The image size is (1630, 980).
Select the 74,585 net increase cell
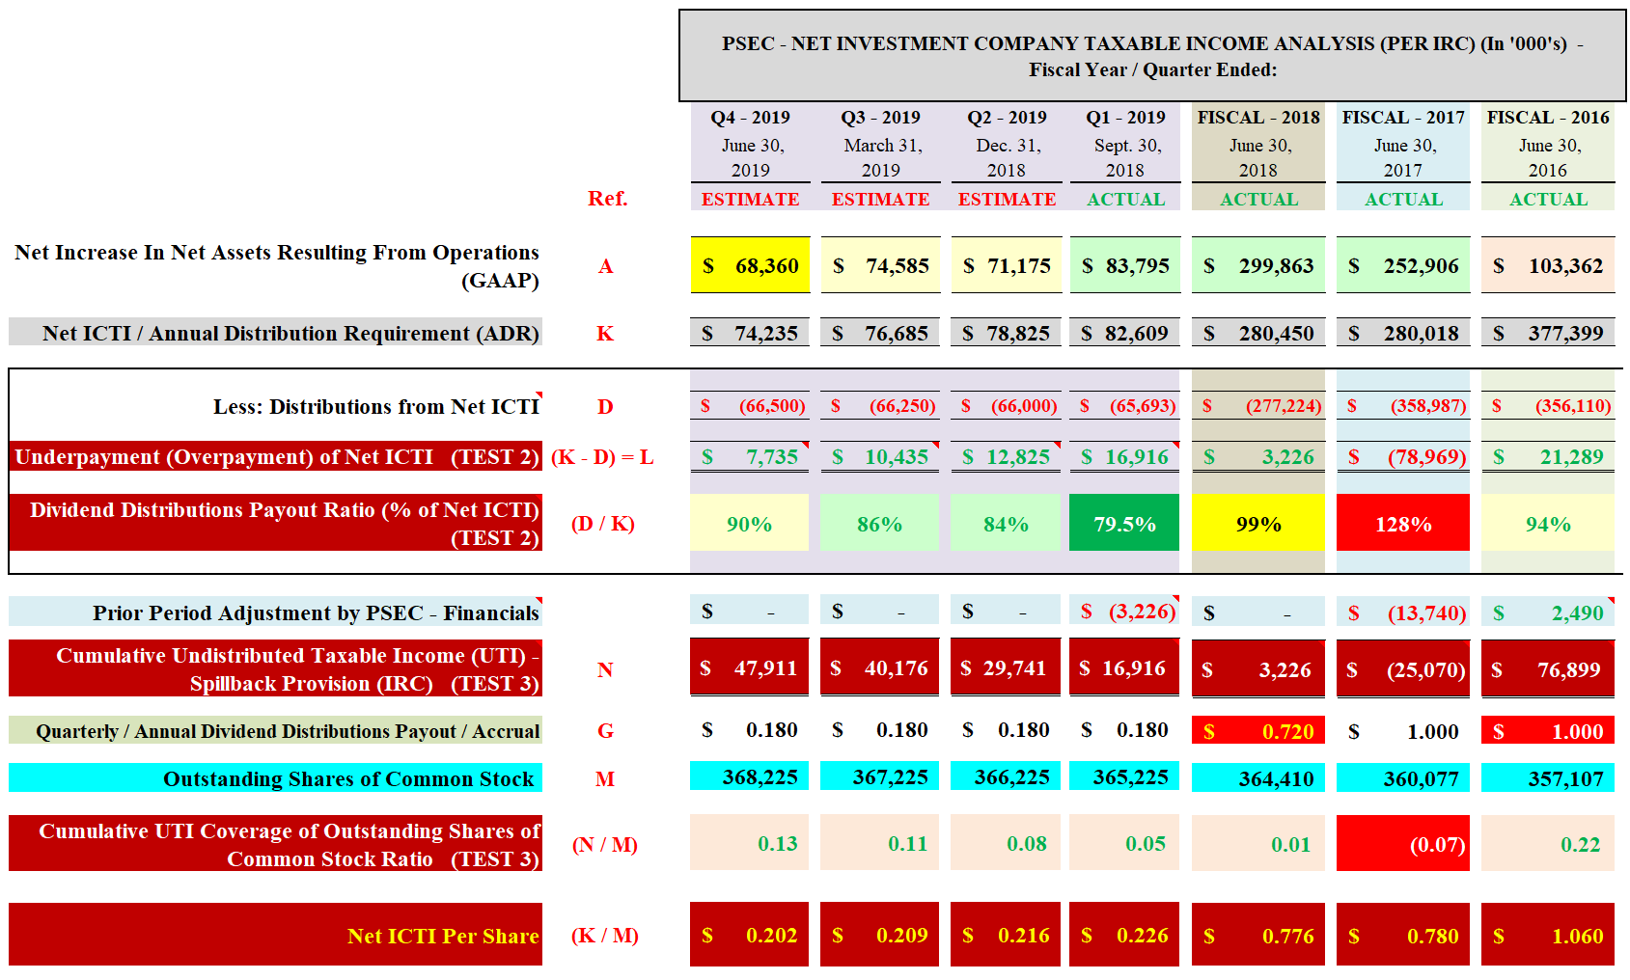[x=880, y=265]
